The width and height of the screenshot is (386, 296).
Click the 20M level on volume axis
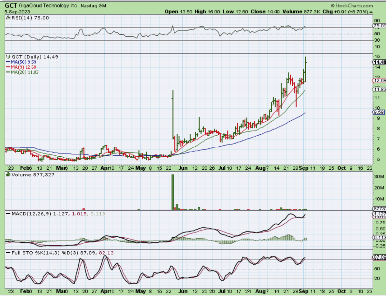pos(379,188)
